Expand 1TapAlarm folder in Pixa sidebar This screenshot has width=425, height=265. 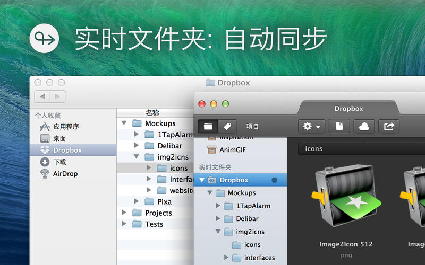(218, 206)
